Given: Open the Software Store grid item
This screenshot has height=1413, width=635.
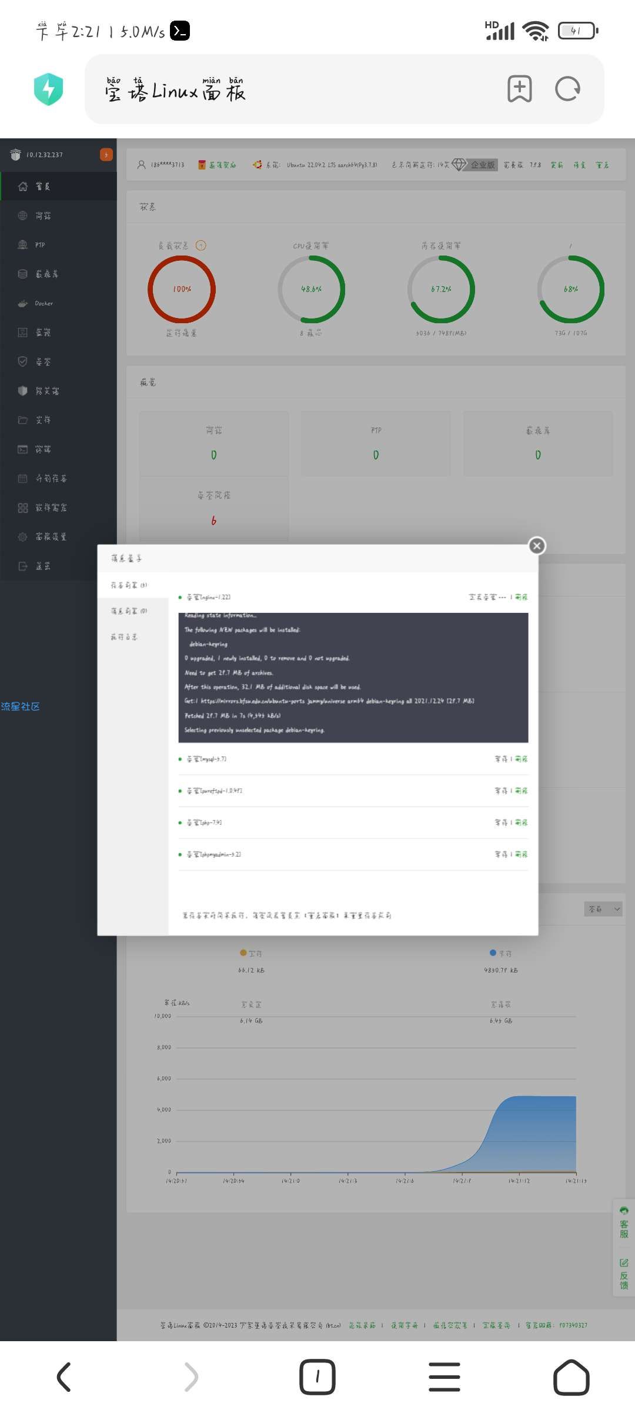Looking at the screenshot, I should pos(58,508).
